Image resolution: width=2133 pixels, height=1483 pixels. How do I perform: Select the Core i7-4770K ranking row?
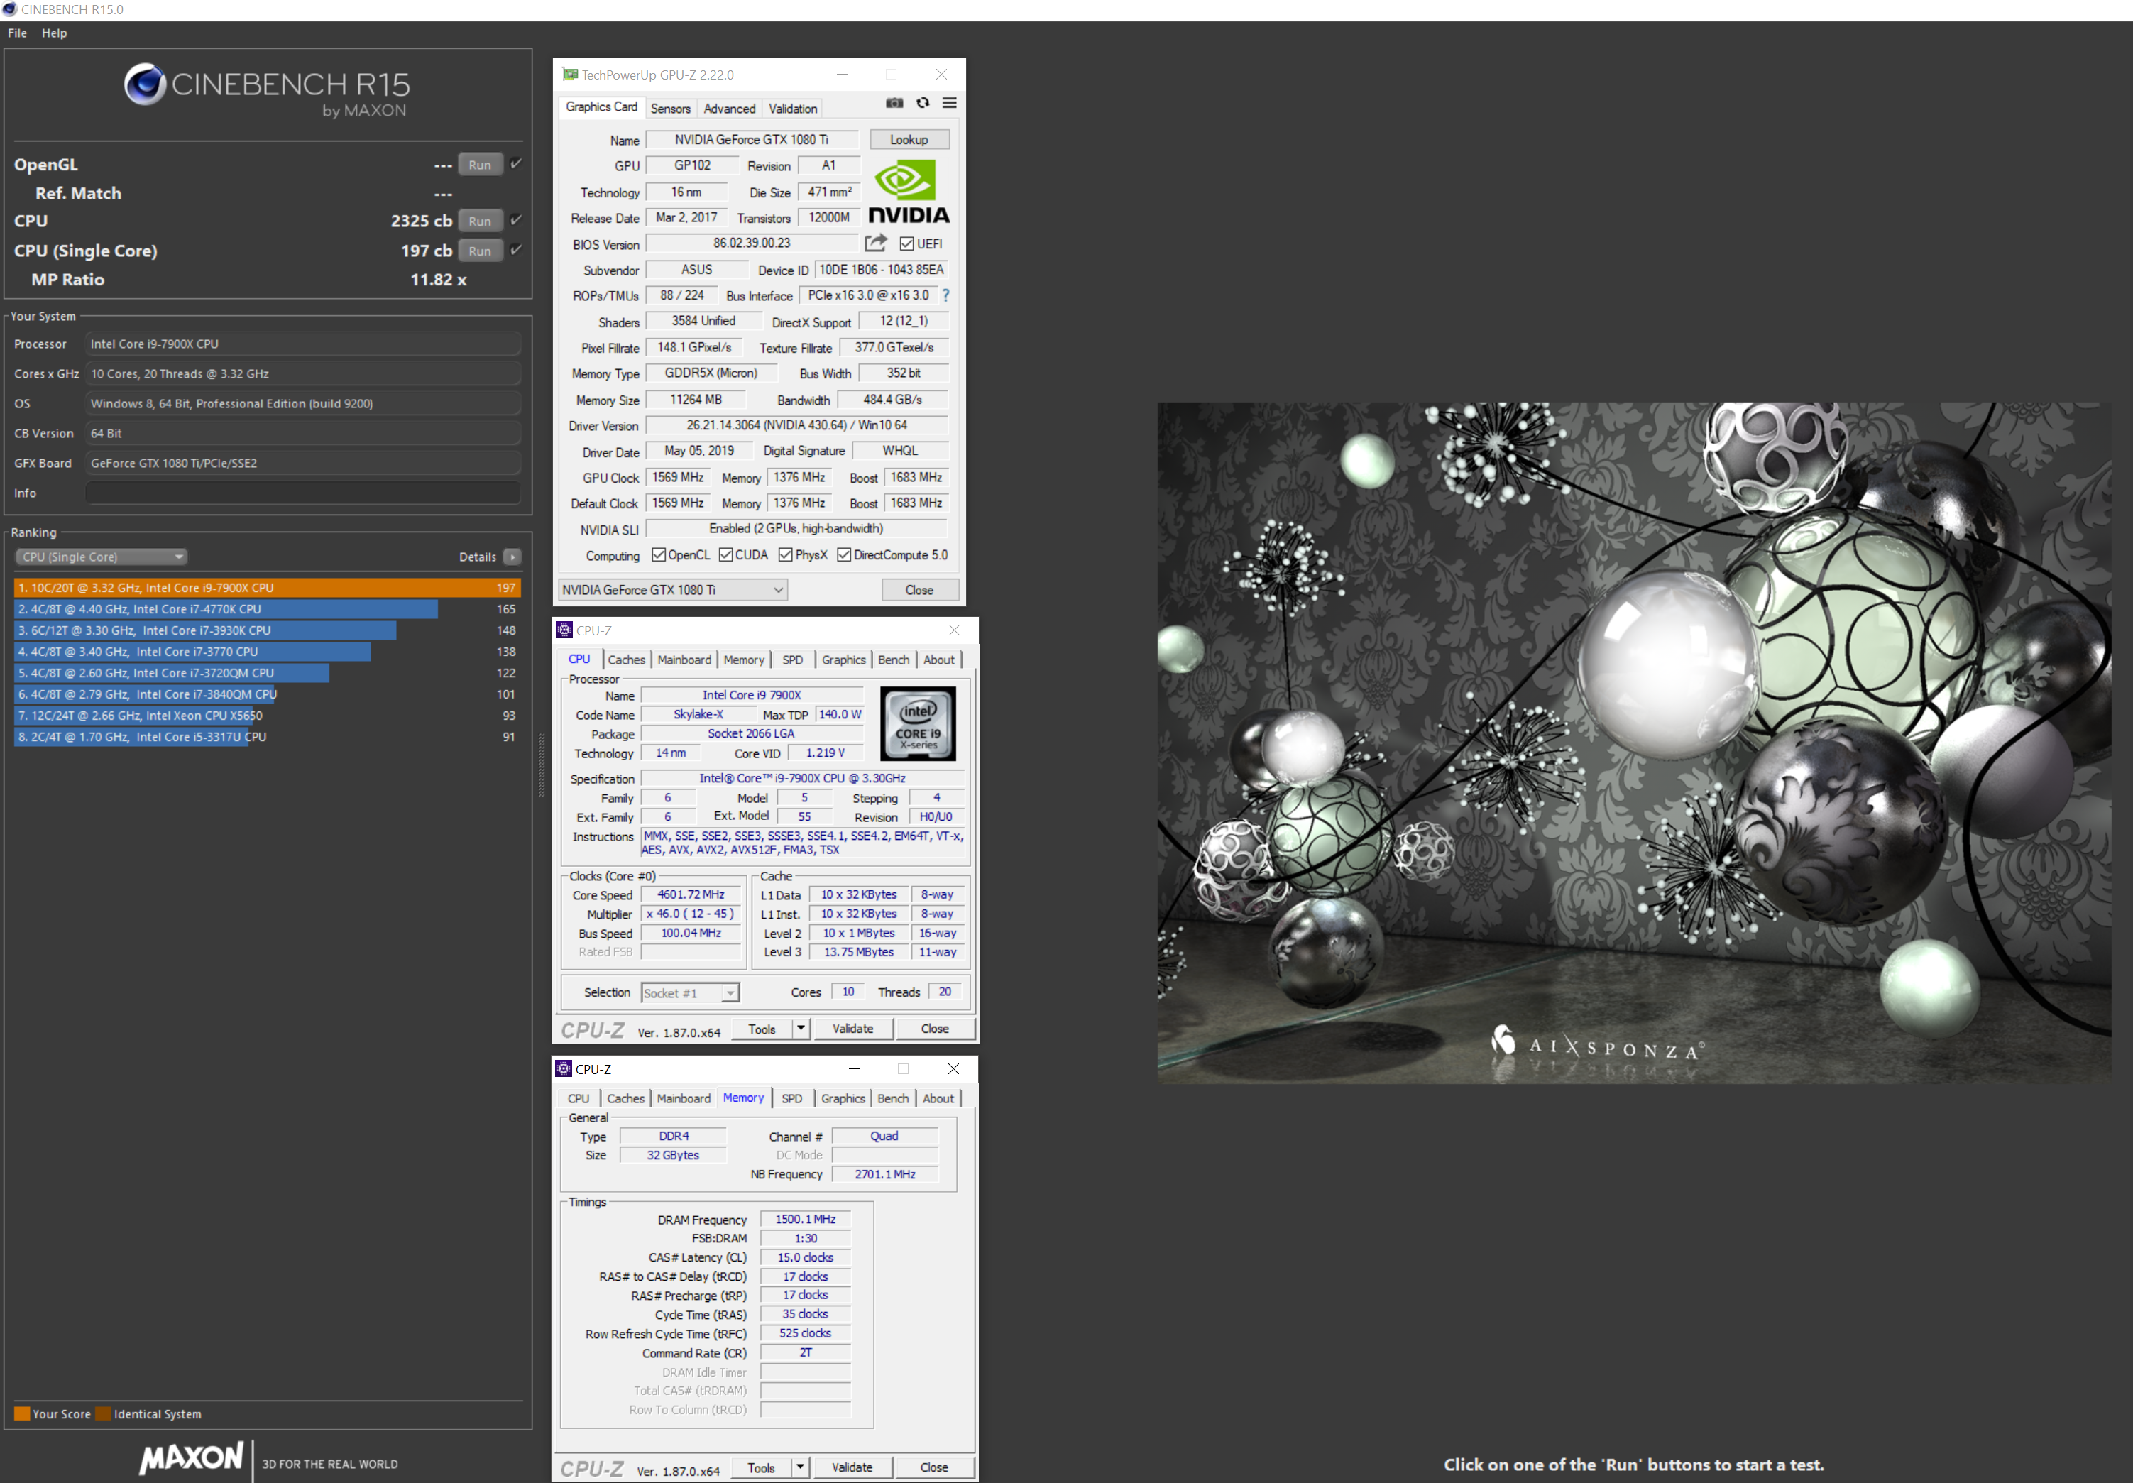pyautogui.click(x=267, y=608)
